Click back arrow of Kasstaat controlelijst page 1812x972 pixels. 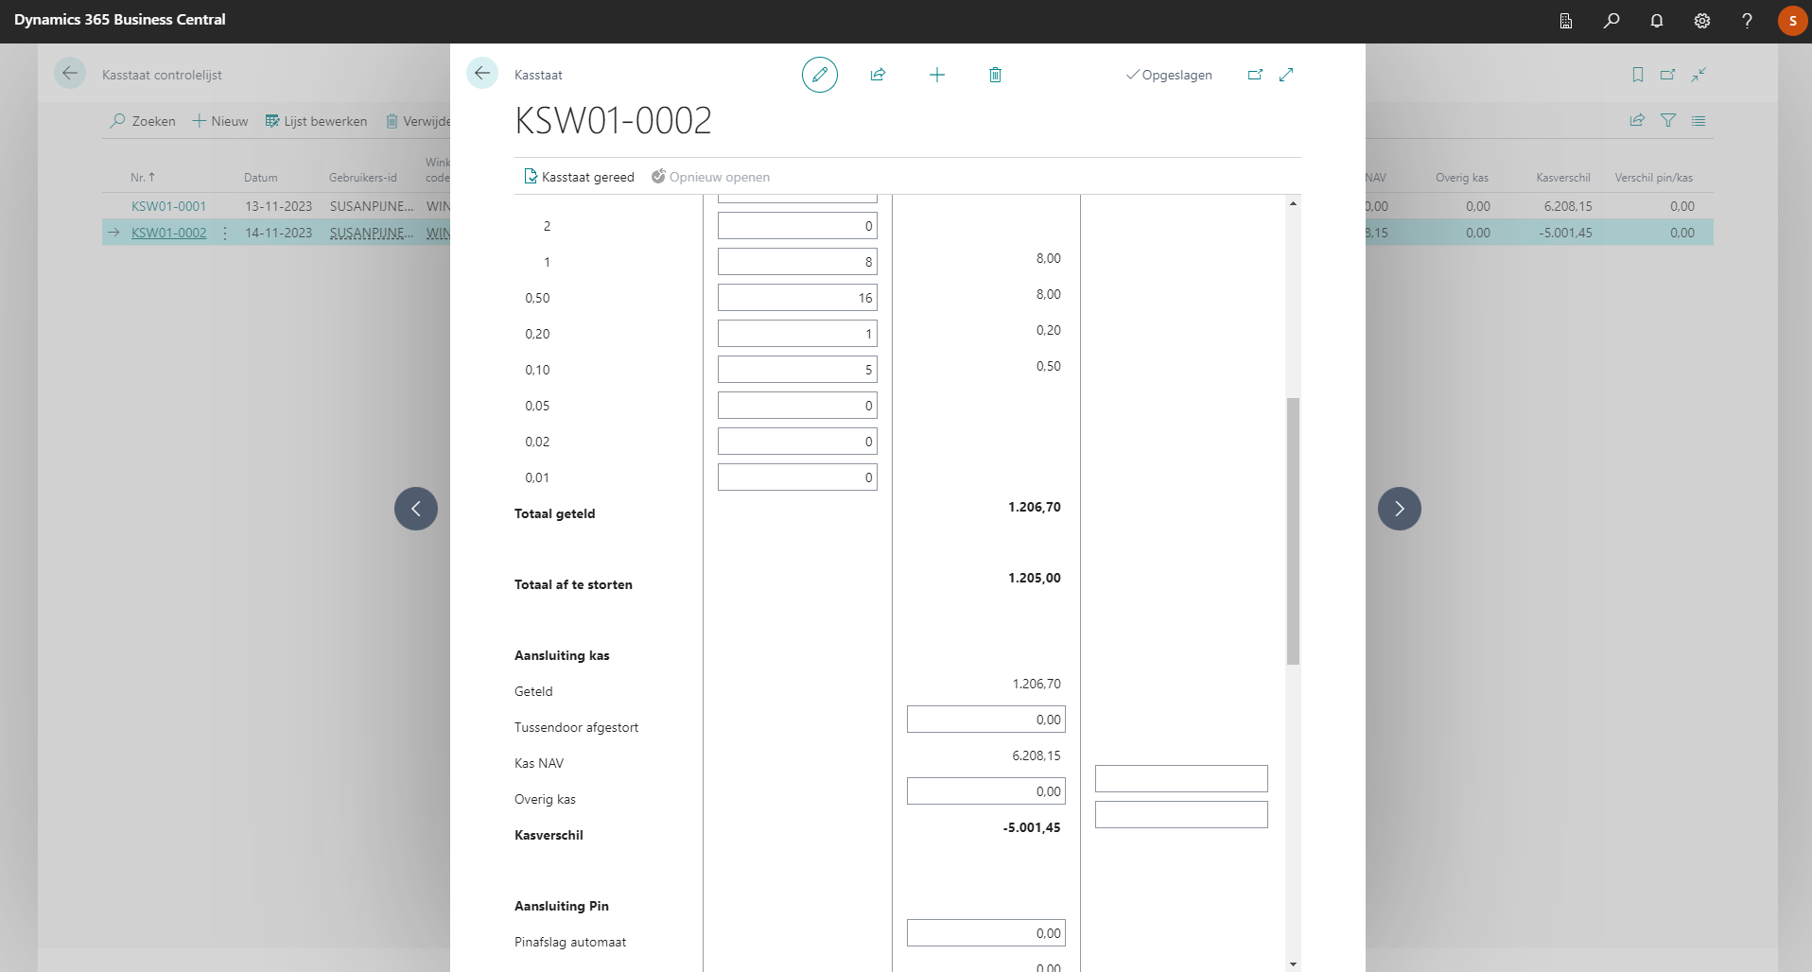point(70,73)
